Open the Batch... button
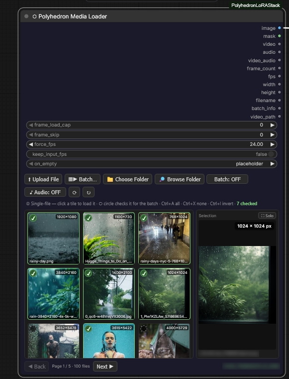The image size is (289, 379). [x=83, y=179]
